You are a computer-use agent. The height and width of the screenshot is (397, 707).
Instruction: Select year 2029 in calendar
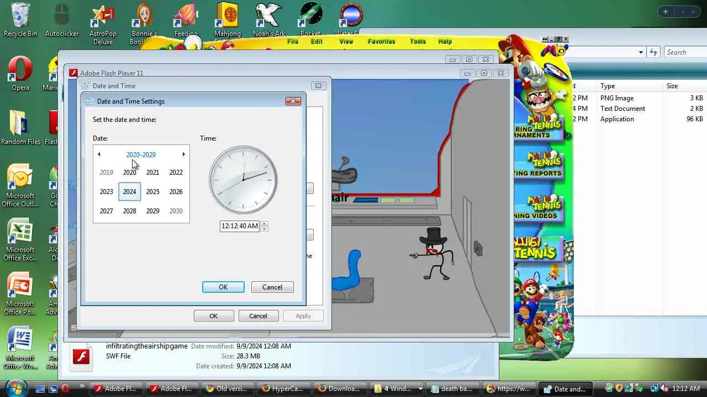click(152, 211)
